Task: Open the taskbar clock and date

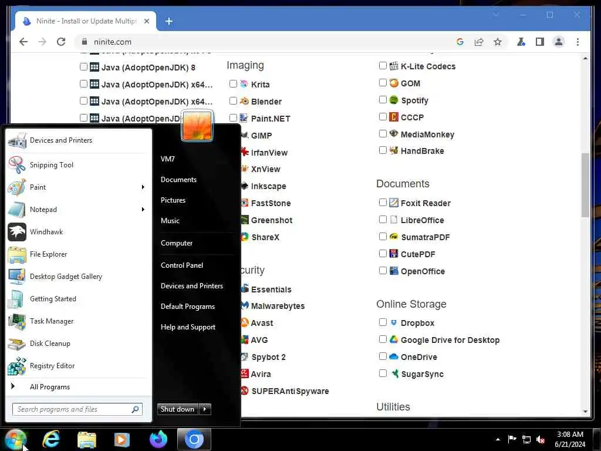Action: pyautogui.click(x=570, y=439)
